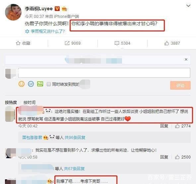
Task: Favorite the post with 收藏 star
Action: coord(23,43)
